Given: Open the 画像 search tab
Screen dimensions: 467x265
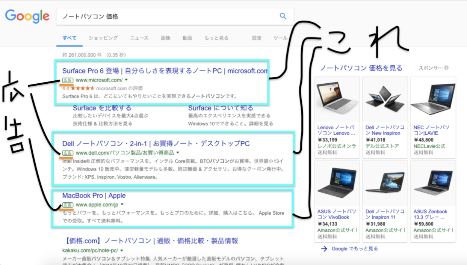Looking at the screenshot, I should click(165, 38).
